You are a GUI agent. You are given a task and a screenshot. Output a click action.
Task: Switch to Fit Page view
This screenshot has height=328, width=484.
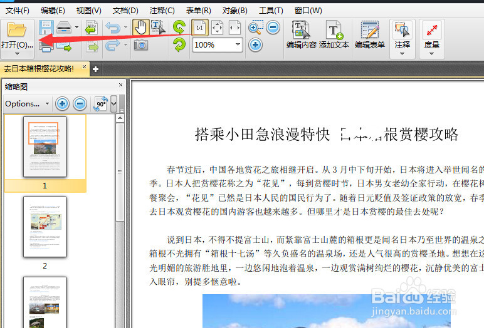[218, 28]
